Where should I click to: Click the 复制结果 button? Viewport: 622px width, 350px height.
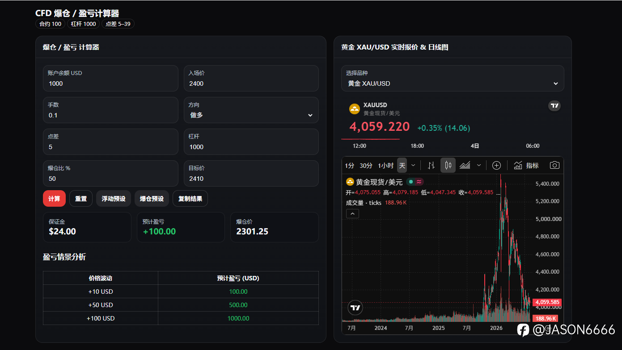(190, 199)
